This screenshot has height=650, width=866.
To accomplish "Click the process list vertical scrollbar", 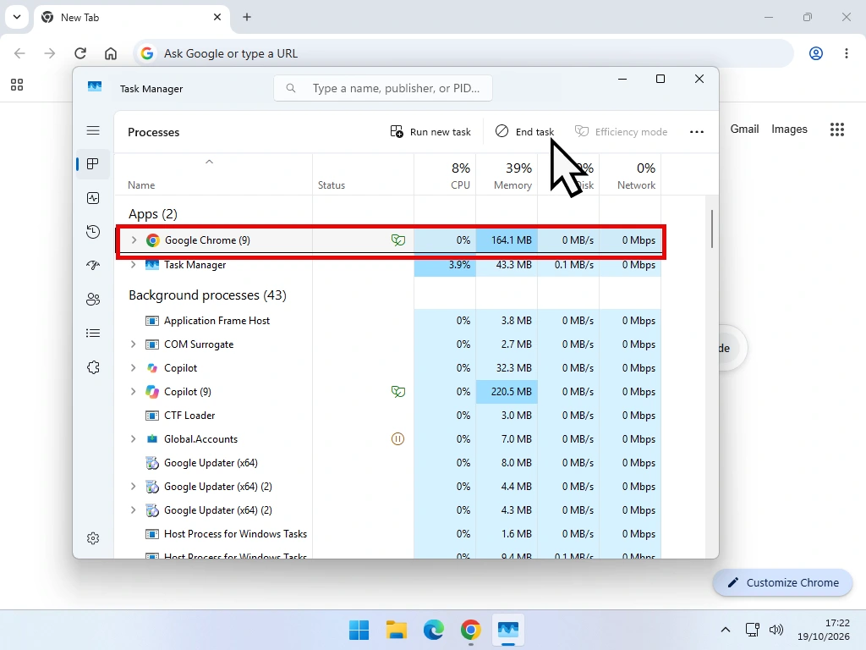I will point(712,229).
